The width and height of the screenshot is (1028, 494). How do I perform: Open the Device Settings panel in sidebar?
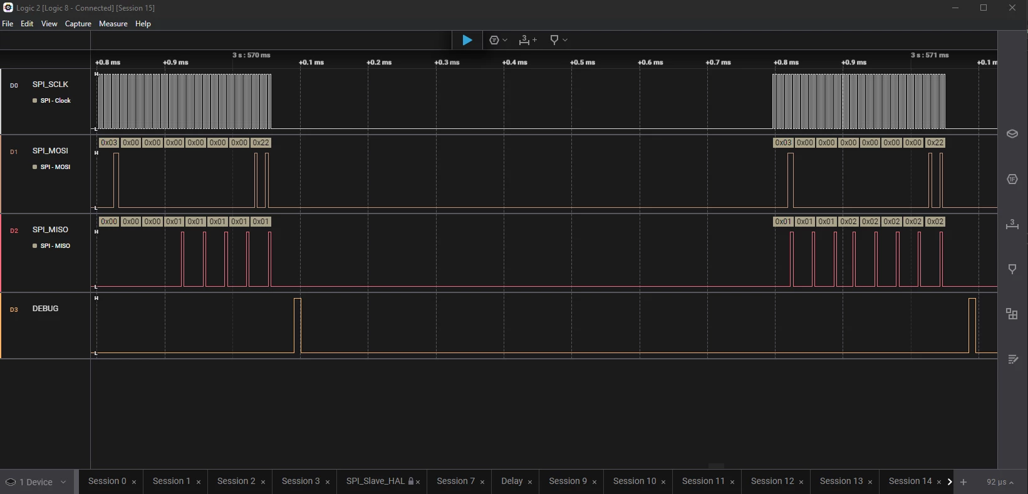coord(1012,134)
